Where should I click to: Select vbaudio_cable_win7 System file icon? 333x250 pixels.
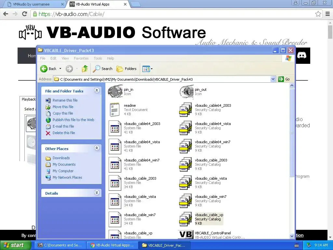[115, 219]
